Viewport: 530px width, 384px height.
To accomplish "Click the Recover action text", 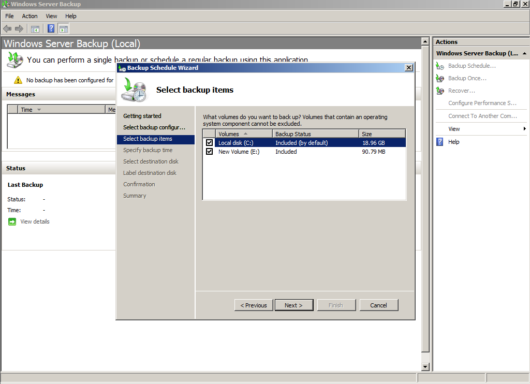I will tap(461, 91).
